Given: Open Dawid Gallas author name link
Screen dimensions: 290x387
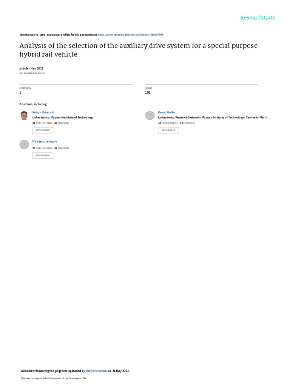Looking at the screenshot, I should (167, 112).
